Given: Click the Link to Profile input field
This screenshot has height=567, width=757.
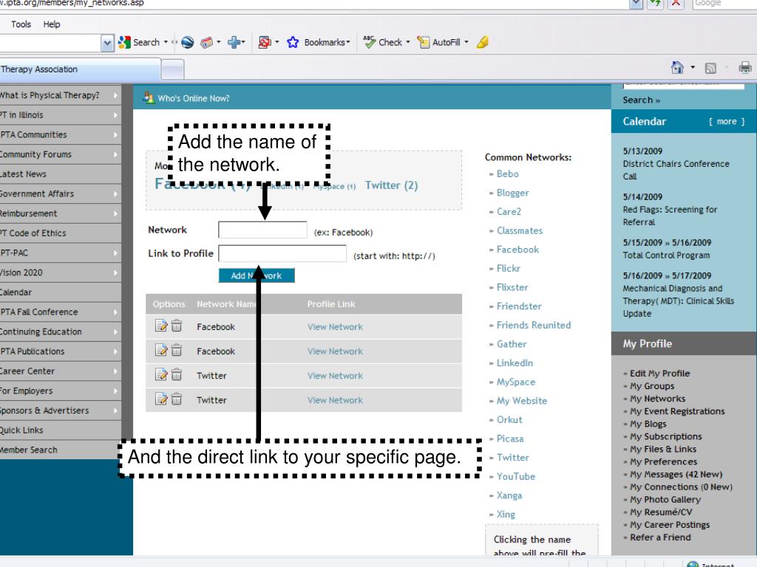Looking at the screenshot, I should (x=282, y=254).
